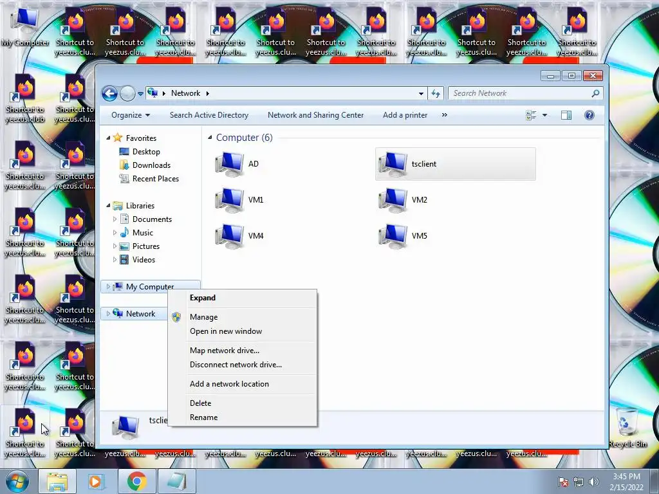Select the tsclient computer
The image size is (659, 494).
(455, 164)
